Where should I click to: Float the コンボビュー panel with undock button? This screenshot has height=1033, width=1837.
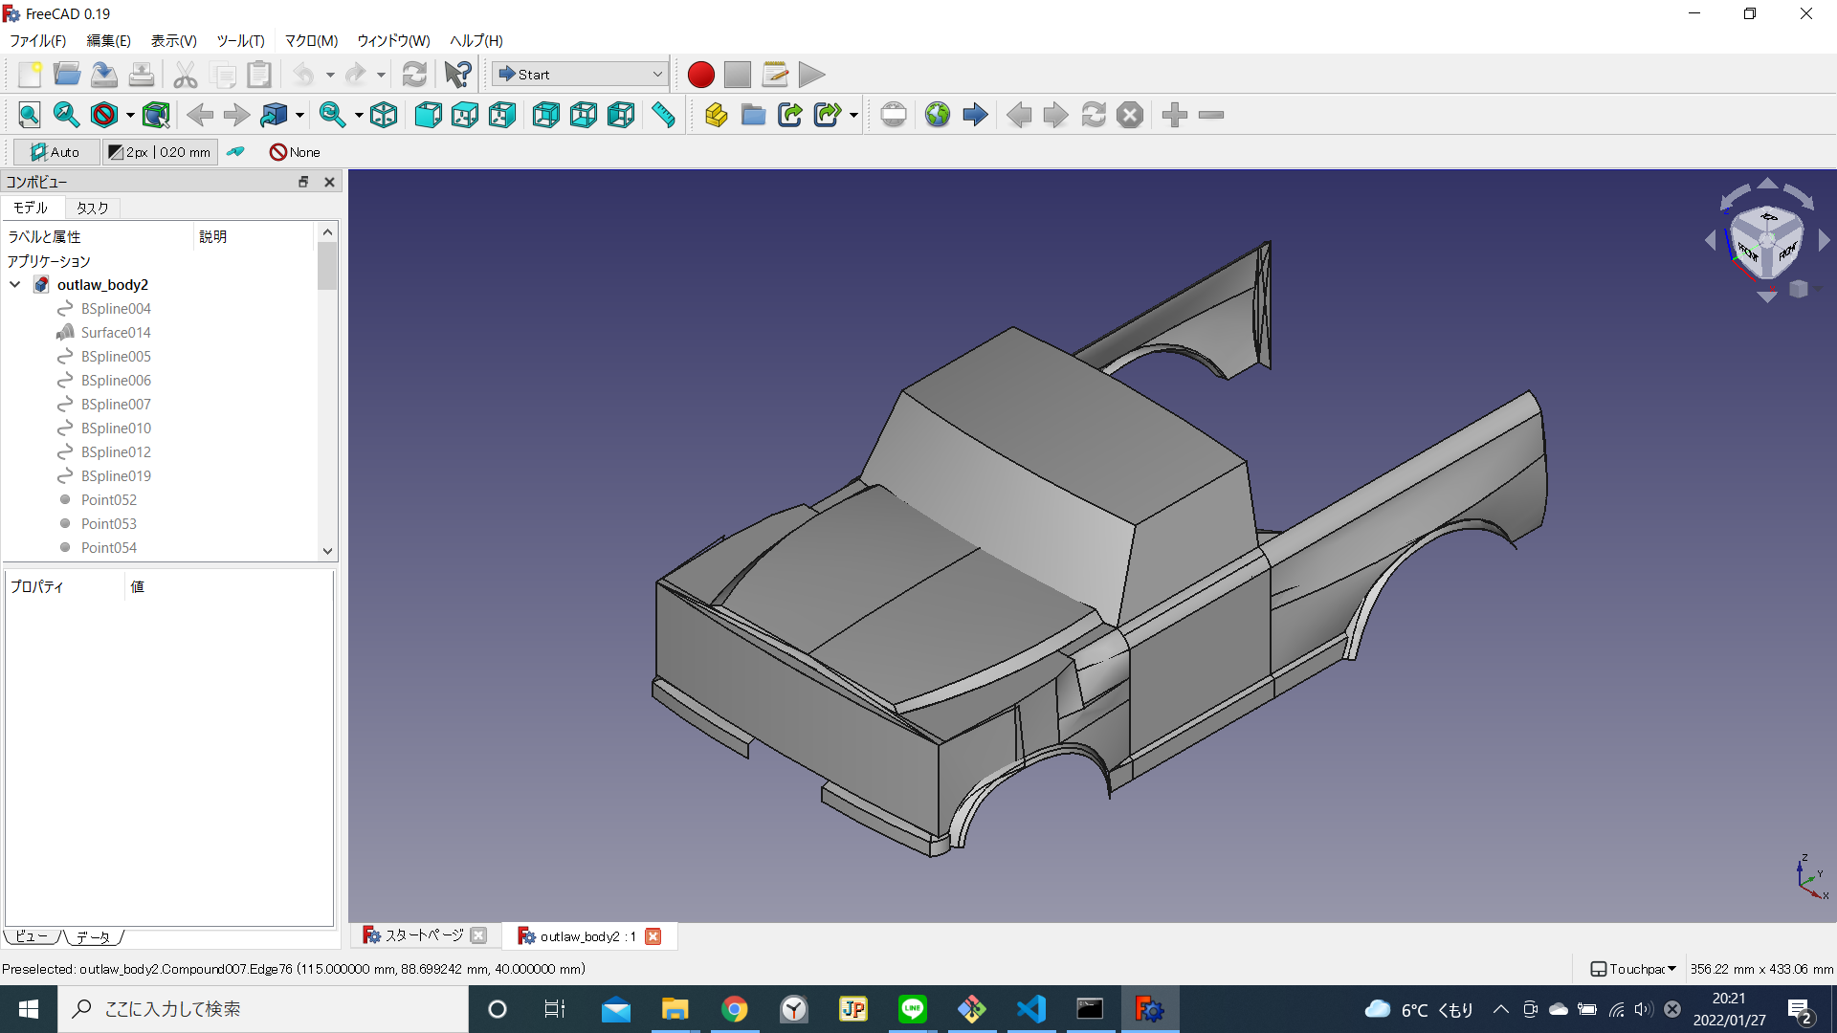[x=303, y=182]
